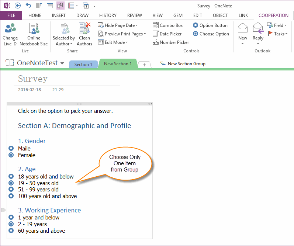The height and width of the screenshot is (246, 294).
Task: Click the page date 2016-02-18
Action: tap(30, 90)
